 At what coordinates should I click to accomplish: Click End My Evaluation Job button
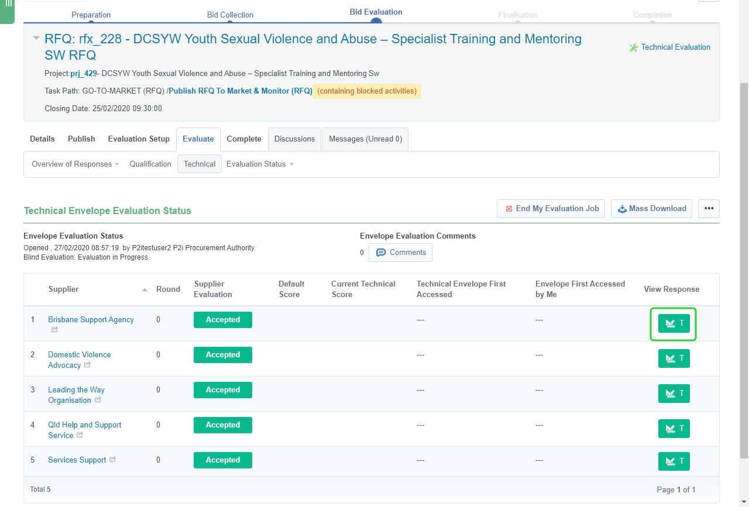(x=551, y=209)
